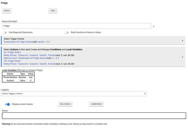Image resolution: width=188 pixels, height=131 pixels.
Task: Click the Private Boolean variable row
Action: tap(10, 77)
